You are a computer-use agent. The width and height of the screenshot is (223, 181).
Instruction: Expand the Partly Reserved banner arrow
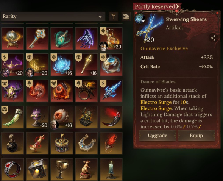(177, 6)
